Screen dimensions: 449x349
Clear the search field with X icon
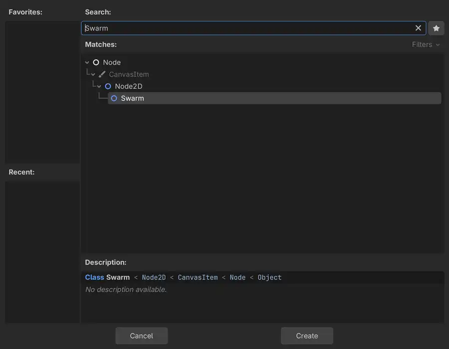point(418,28)
